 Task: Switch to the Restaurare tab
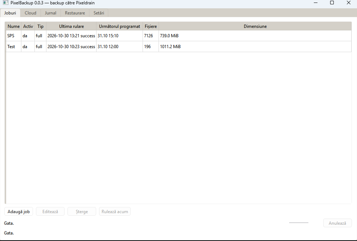point(75,13)
